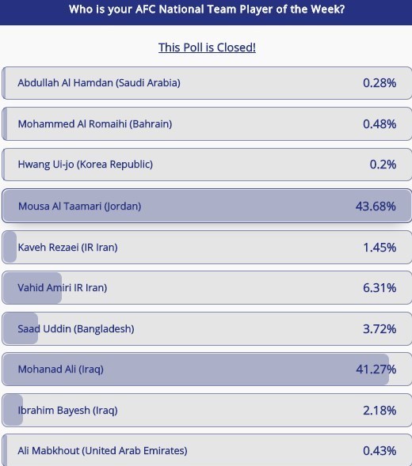Select Hwang Ui-jo (Korea Republic) option
This screenshot has width=412, height=466.
207,165
